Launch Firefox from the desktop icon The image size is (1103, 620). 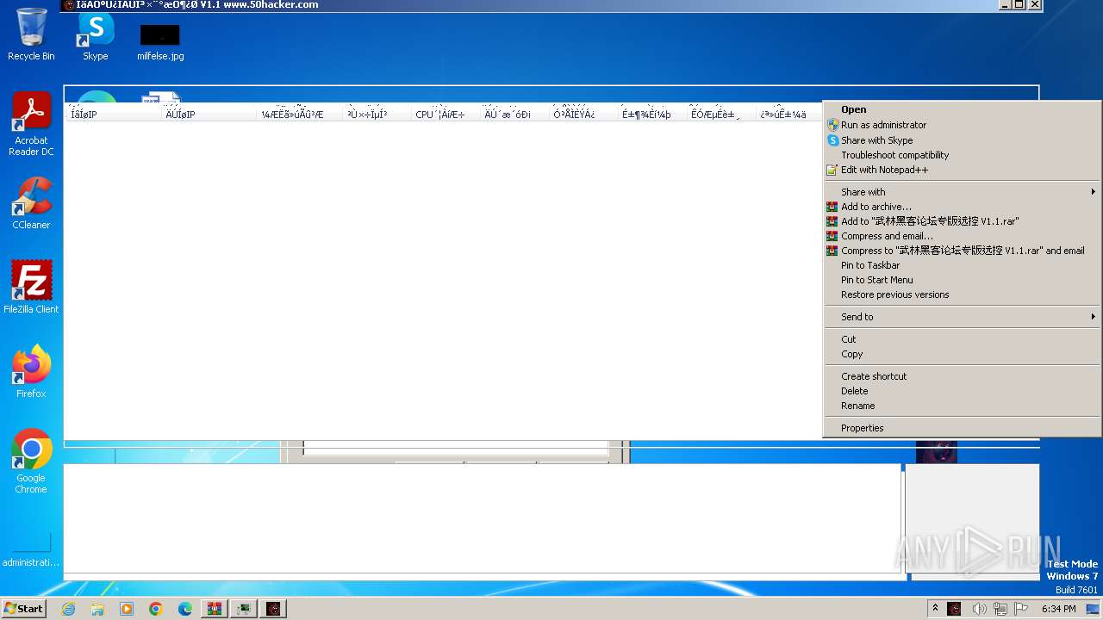point(31,372)
